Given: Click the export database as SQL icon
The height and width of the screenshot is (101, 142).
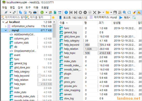Looking at the screenshot, I should point(55,12).
